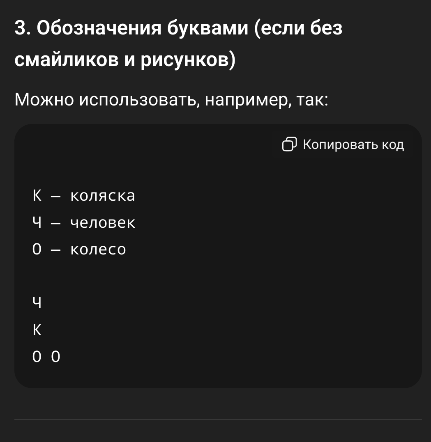This screenshot has height=442, width=431.
Task: Click the word "коляска" in the code block
Action: (x=103, y=195)
